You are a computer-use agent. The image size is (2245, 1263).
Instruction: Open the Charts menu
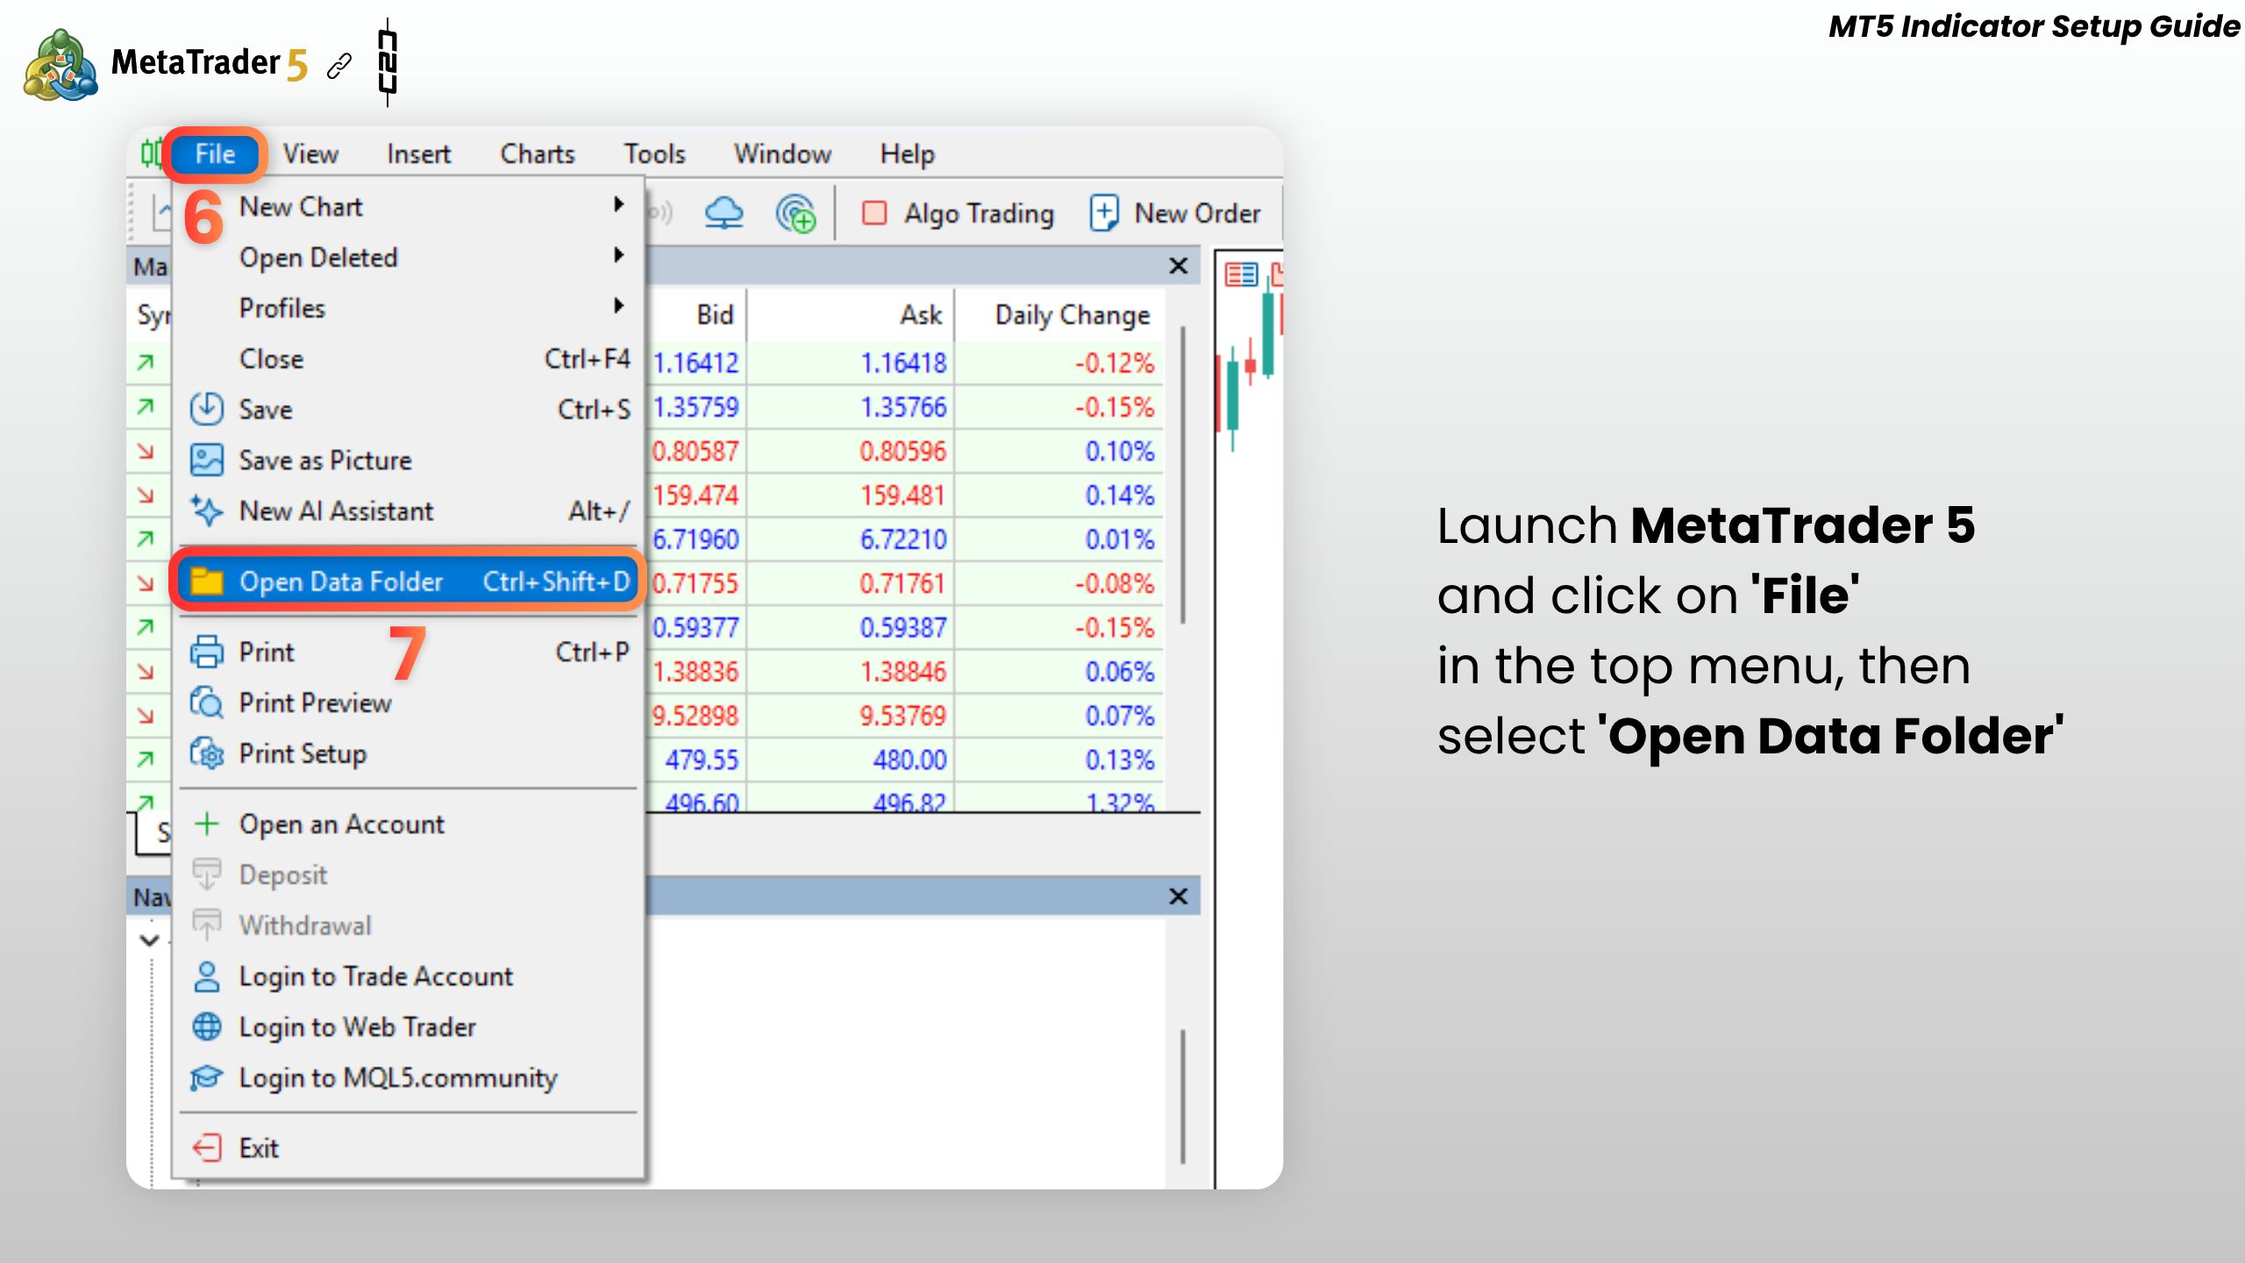(x=538, y=154)
